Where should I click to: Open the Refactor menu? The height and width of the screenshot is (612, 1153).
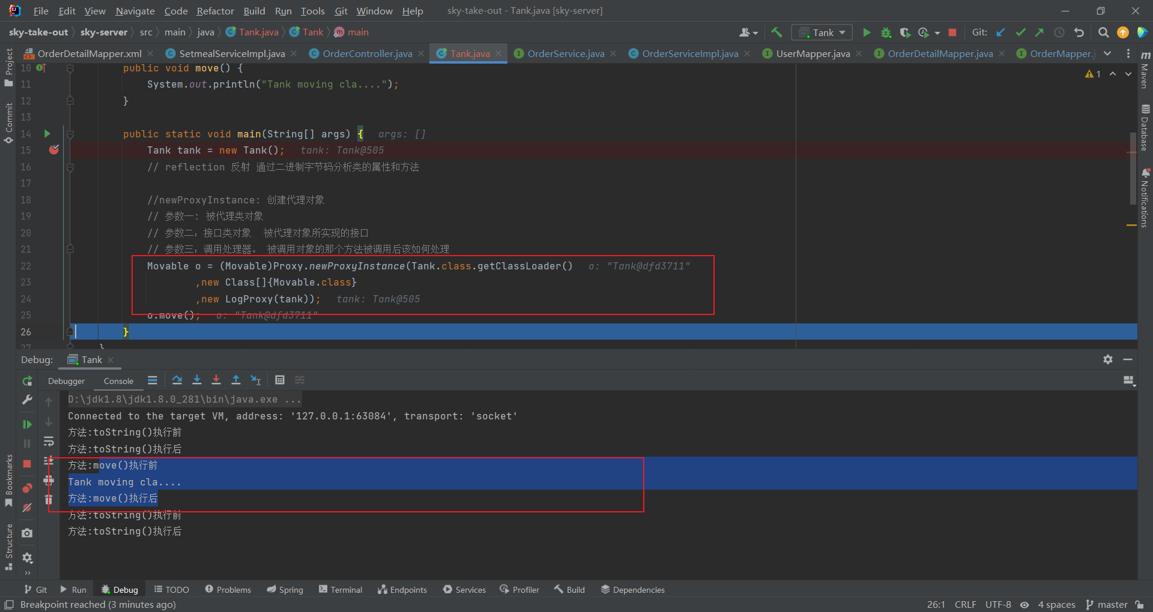214,11
